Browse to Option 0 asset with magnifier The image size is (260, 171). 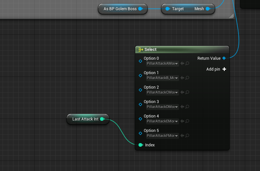pos(187,64)
